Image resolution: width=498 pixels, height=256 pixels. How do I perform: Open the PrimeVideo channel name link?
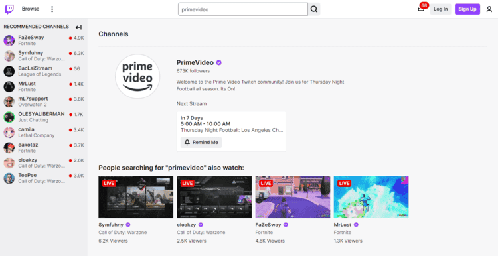(195, 63)
